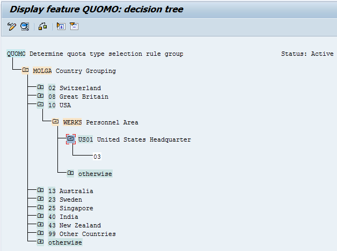
Task: Collapse the WERKS Personnel Area node
Action: [56, 122]
